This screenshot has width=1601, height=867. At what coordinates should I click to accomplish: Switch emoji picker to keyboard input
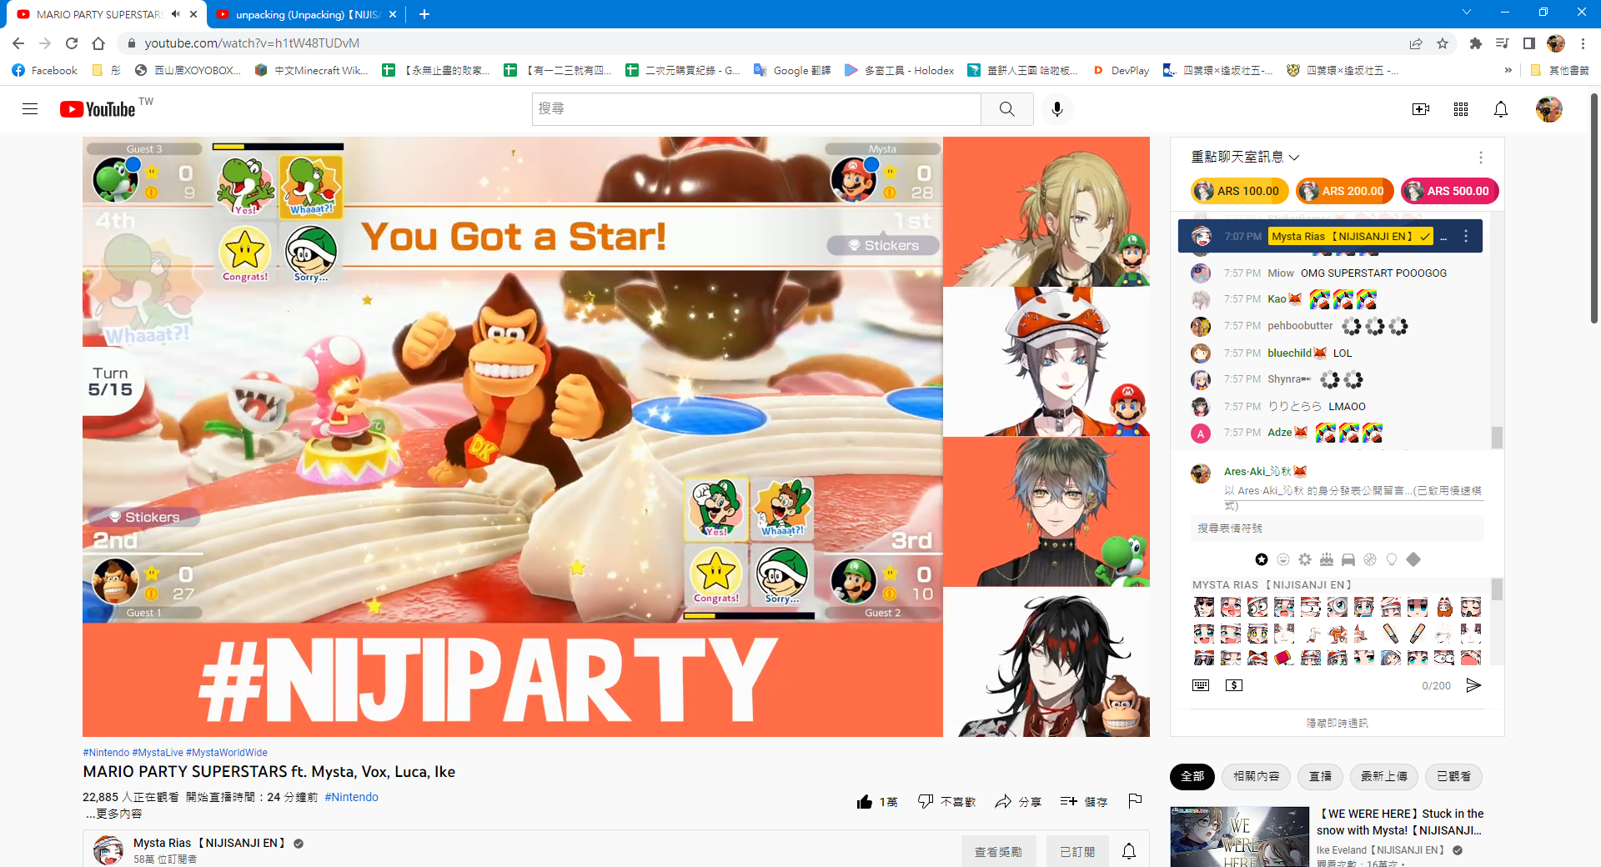1201,685
